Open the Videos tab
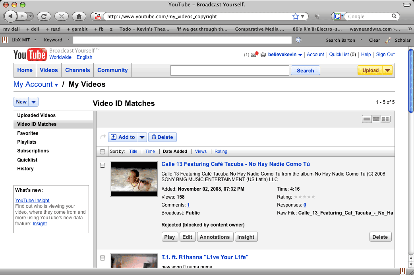The width and height of the screenshot is (414, 275). [48, 70]
